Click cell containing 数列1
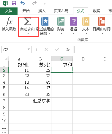 [19, 65]
